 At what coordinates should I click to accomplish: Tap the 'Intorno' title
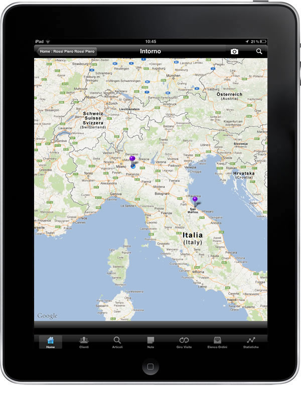(x=150, y=52)
